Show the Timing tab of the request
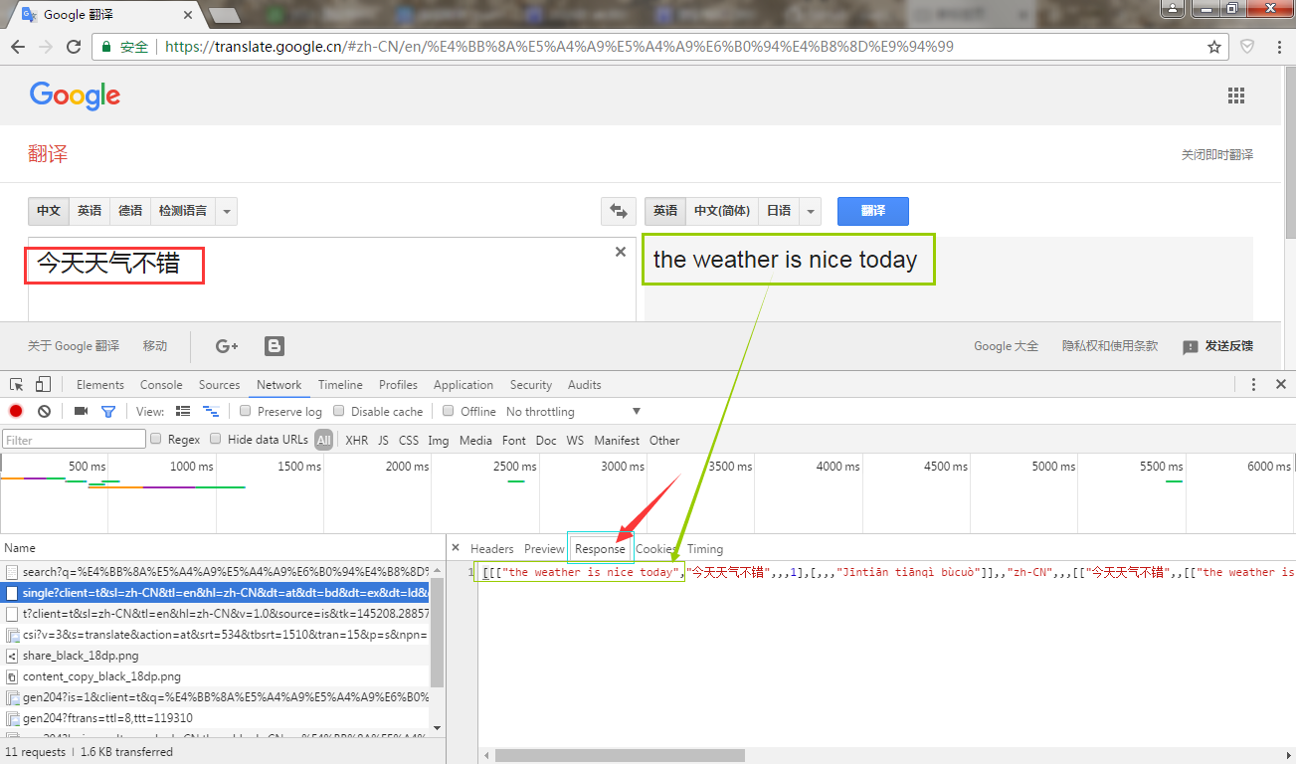 (x=705, y=549)
